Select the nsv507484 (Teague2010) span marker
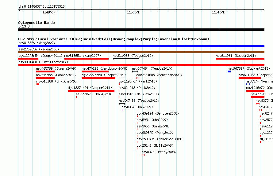 coord(135,71)
